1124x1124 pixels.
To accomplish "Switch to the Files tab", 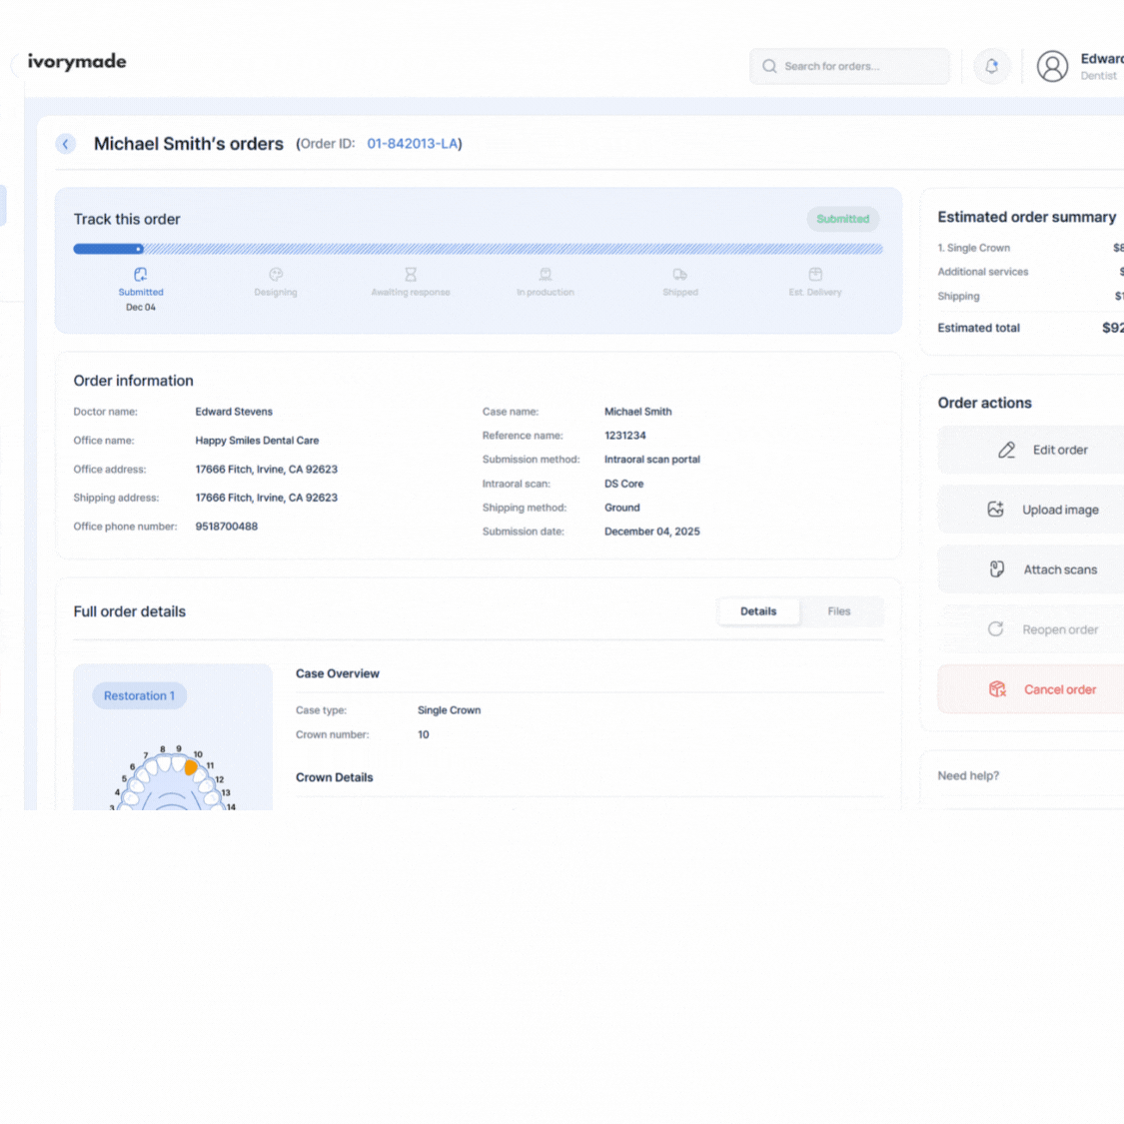I will [x=839, y=611].
